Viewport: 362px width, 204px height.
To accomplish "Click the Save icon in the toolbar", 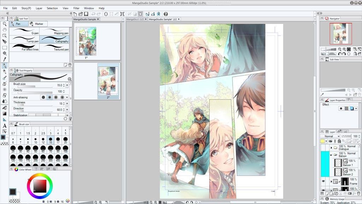I will click(x=86, y=14).
